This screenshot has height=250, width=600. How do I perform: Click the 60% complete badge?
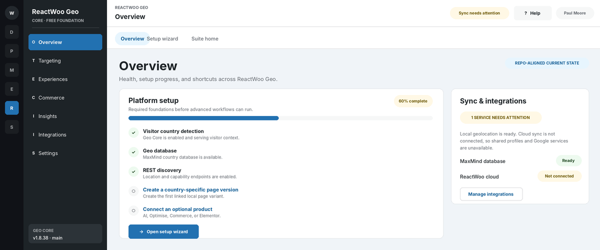point(413,101)
